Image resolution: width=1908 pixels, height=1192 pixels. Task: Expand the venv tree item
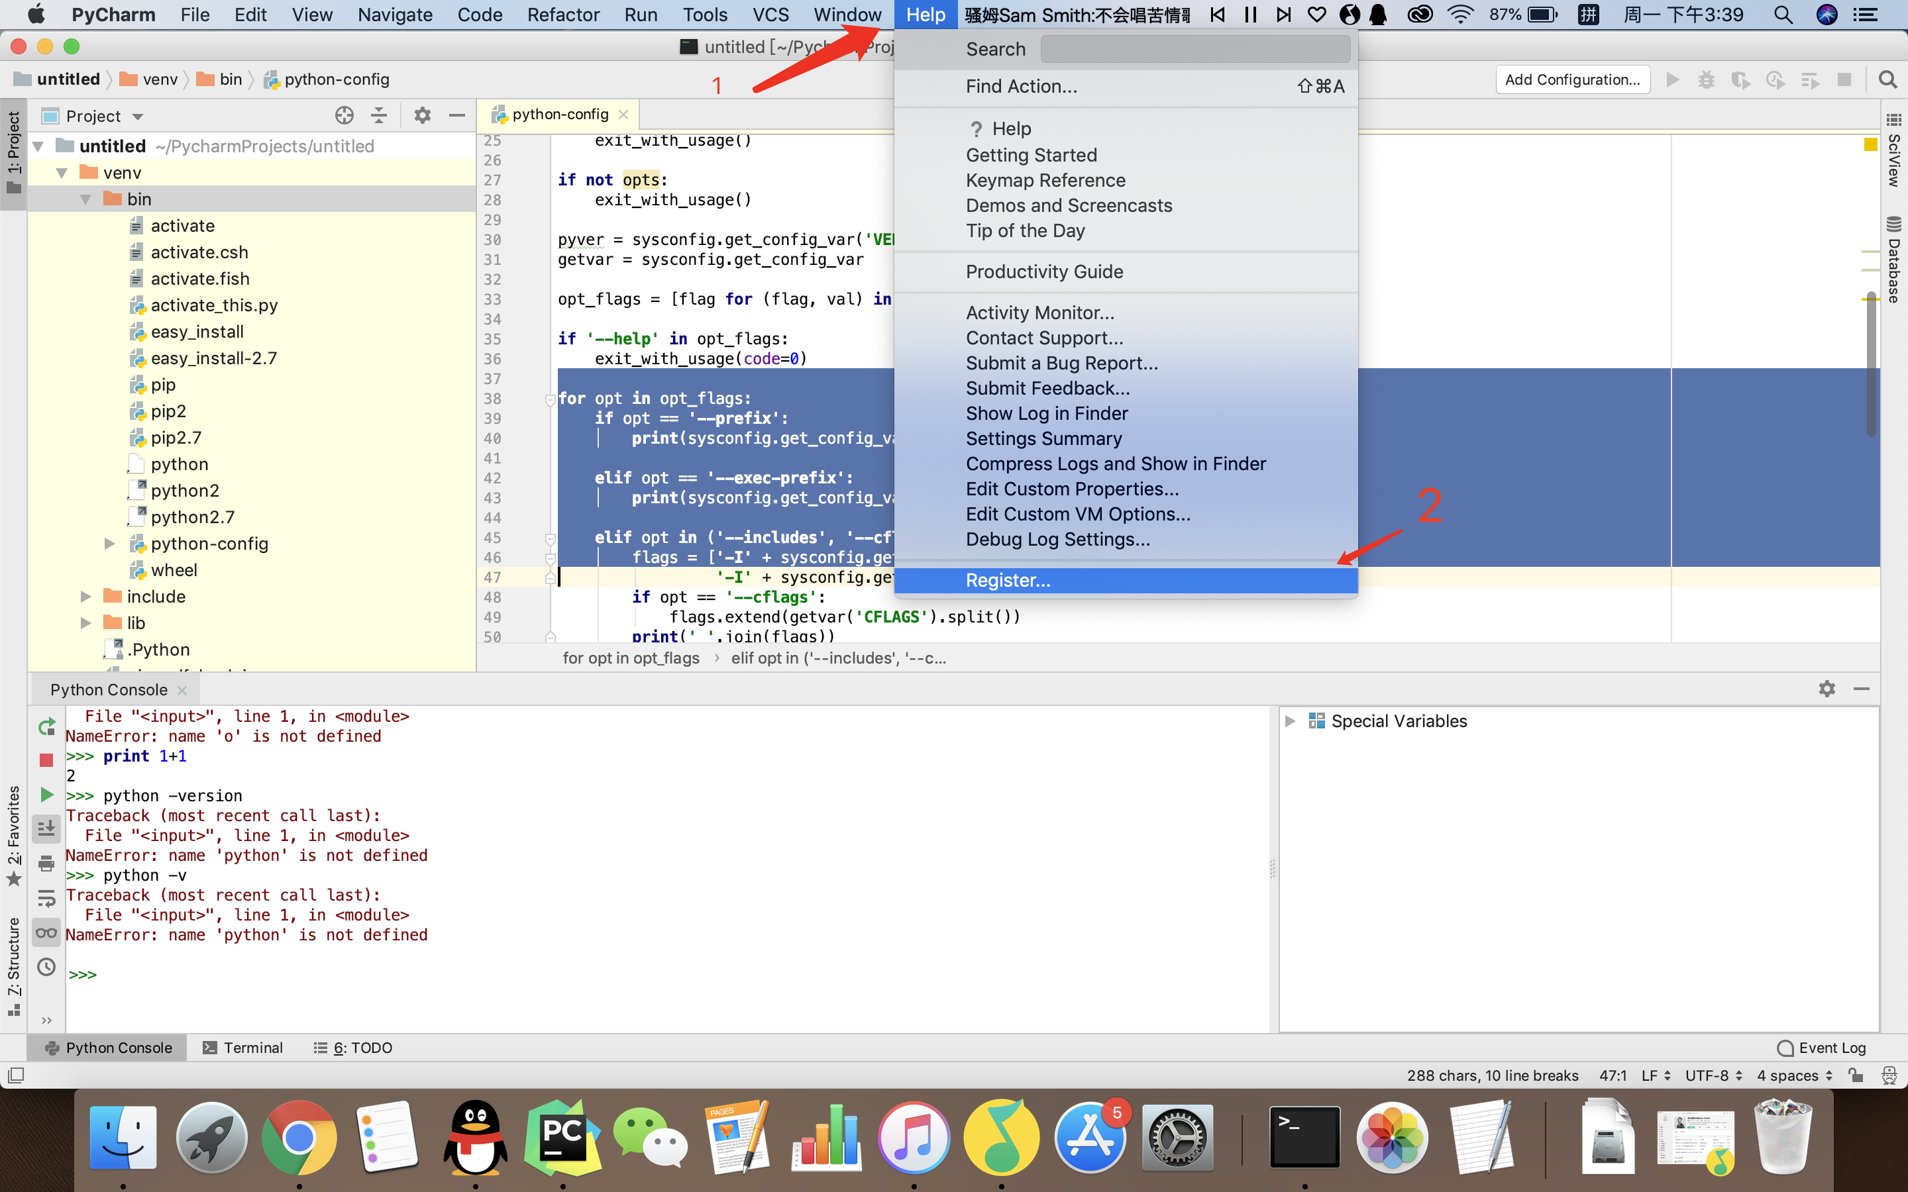(60, 172)
